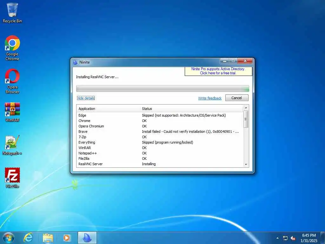
Task: Click the installation progress bar
Action: pyautogui.click(x=162, y=89)
